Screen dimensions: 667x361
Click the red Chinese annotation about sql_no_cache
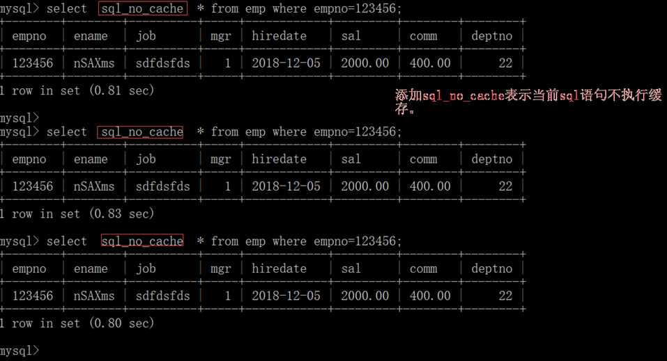click(x=528, y=102)
